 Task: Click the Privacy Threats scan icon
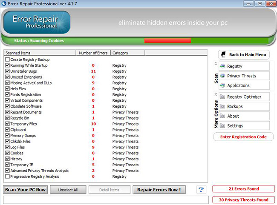222,76
